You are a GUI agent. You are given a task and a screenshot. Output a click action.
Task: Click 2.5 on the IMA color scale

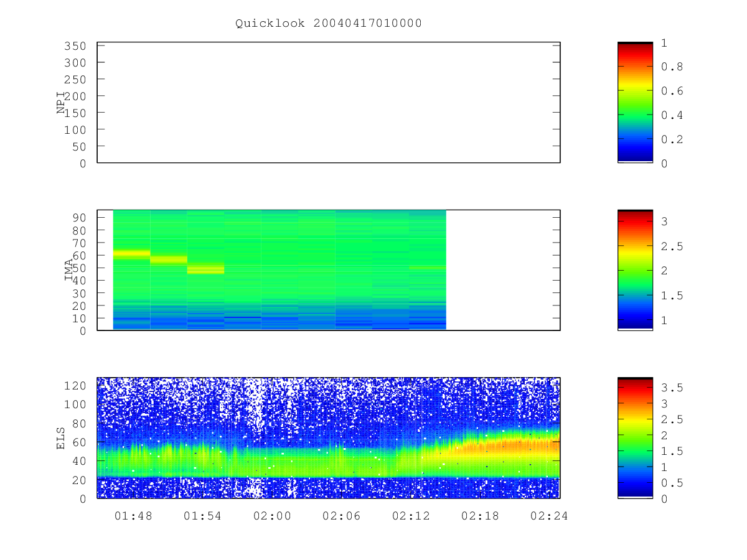tap(672, 246)
